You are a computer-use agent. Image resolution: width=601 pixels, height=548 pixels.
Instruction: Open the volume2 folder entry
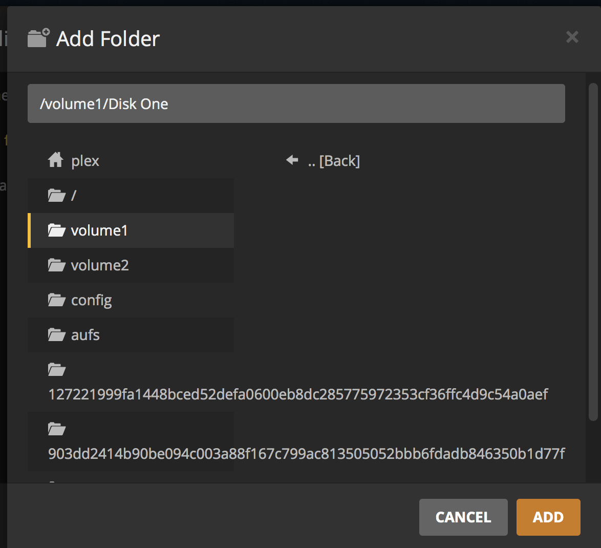pyautogui.click(x=100, y=265)
